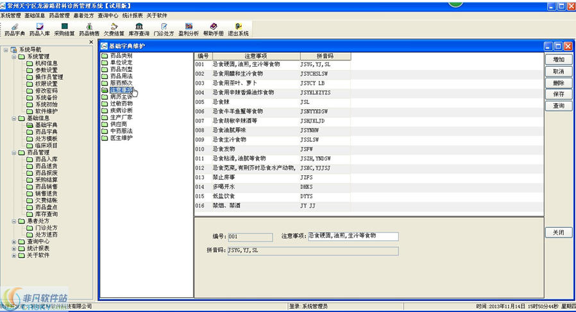Expand the 查询中心 tree node

tap(13, 242)
